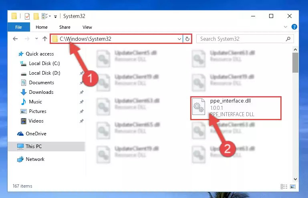Go forward with the right arrow
The image size is (308, 198).
(x=27, y=39)
